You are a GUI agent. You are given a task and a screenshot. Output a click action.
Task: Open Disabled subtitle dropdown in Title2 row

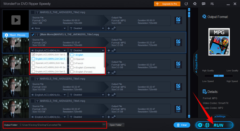[103, 28]
